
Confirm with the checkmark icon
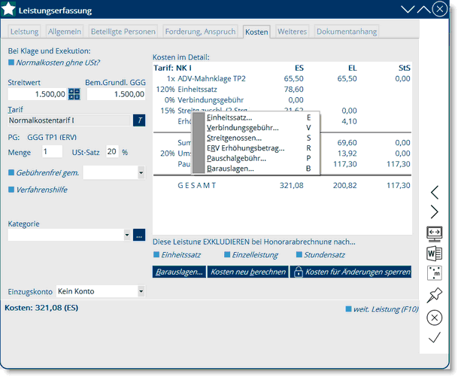click(x=435, y=338)
